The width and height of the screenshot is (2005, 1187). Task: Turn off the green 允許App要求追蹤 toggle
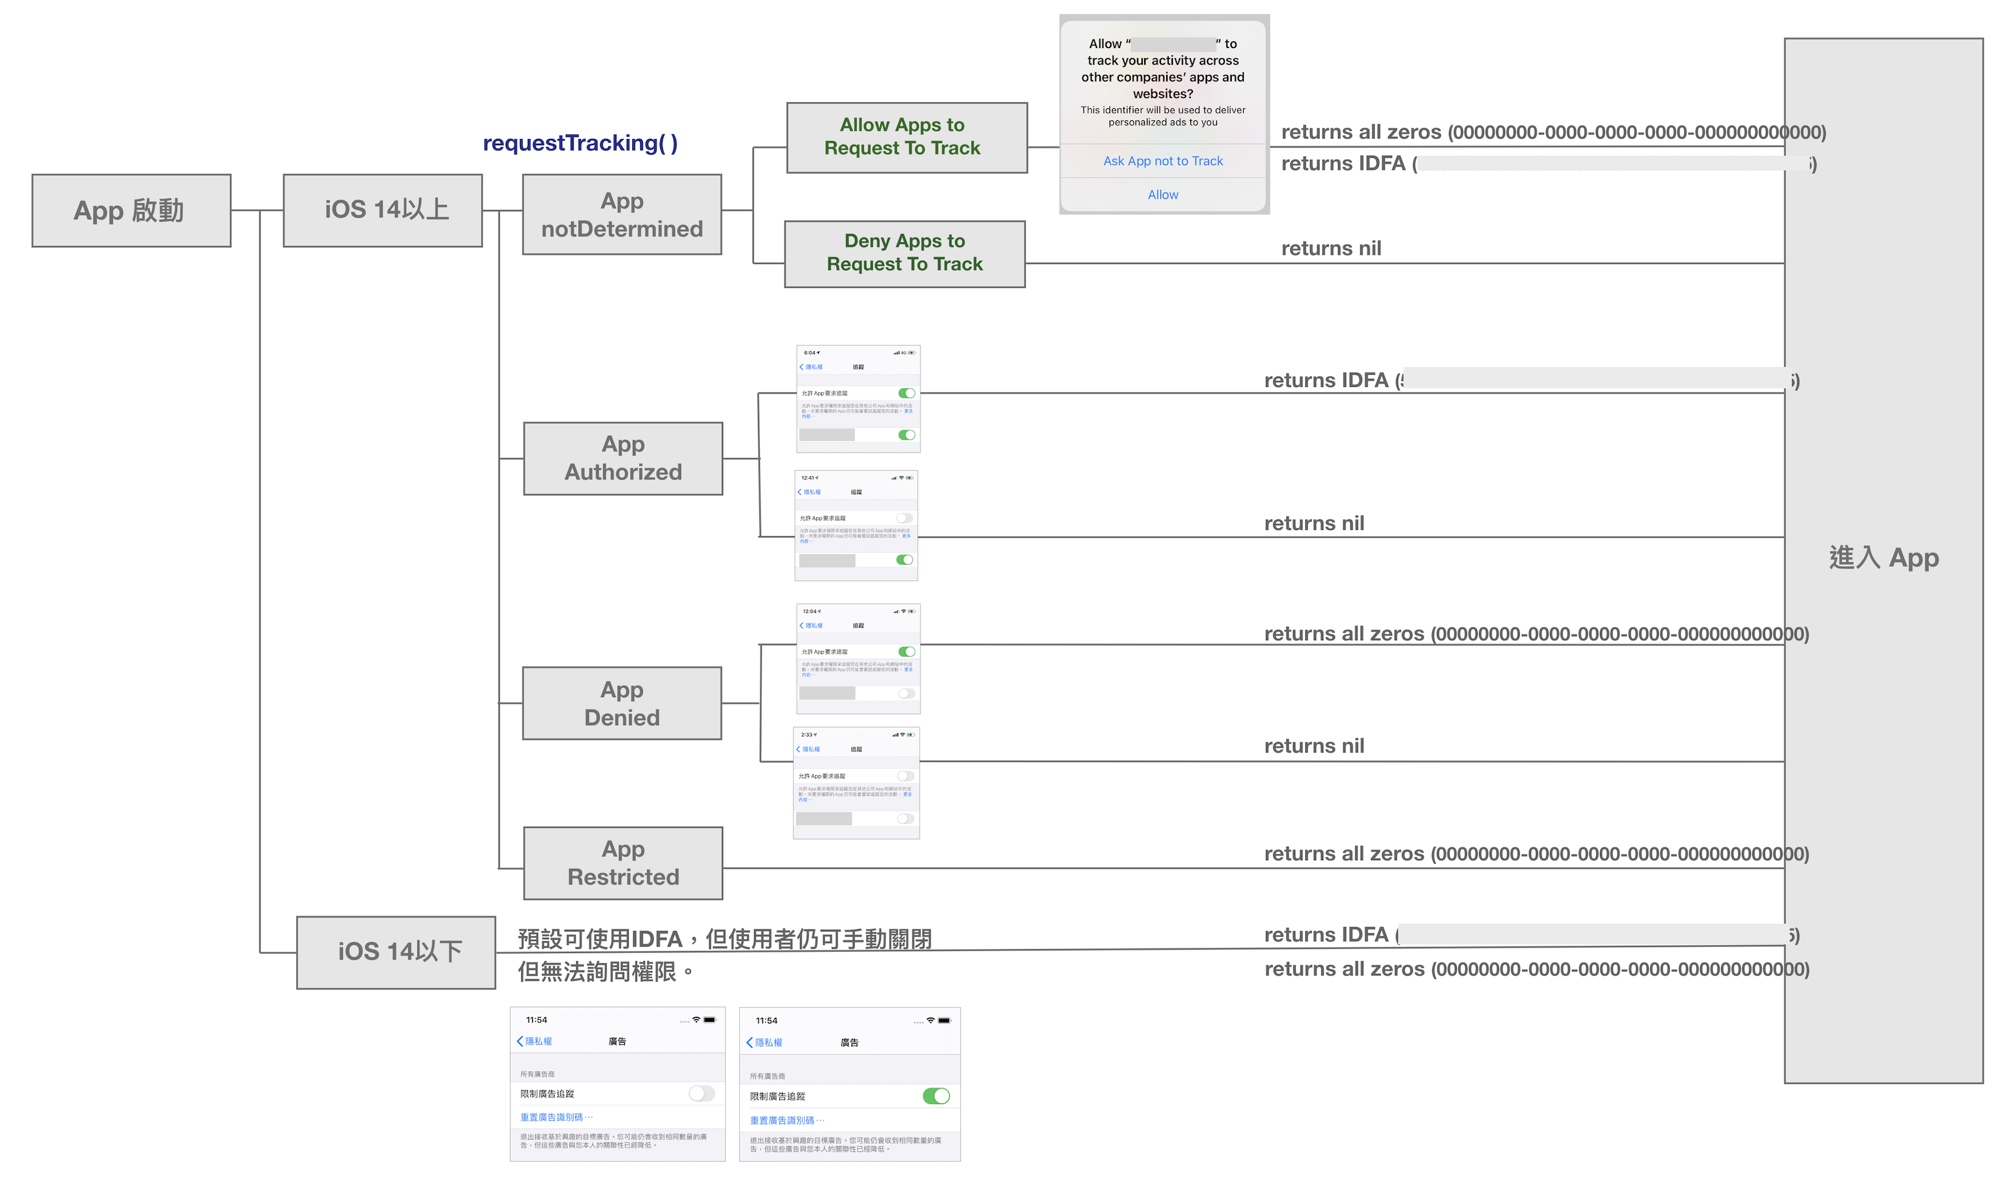tap(906, 393)
